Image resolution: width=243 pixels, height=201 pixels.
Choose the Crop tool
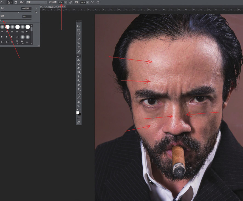[x=79, y=43]
